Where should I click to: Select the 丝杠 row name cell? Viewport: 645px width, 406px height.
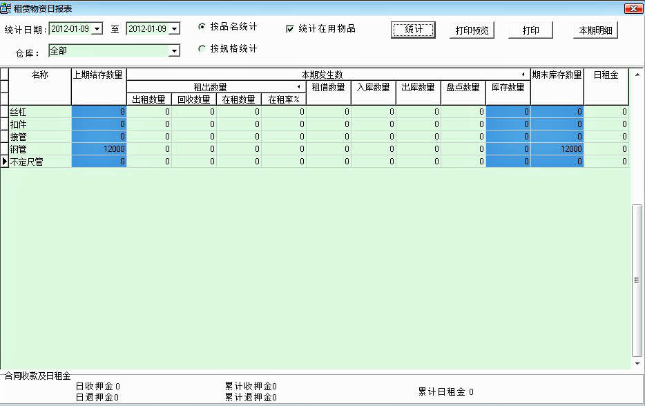pos(40,112)
